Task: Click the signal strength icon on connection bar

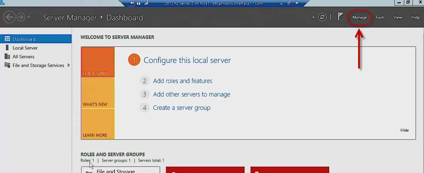Action: tap(146, 3)
